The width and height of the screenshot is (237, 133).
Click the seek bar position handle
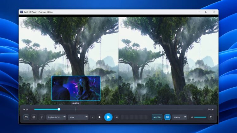coord(59,109)
